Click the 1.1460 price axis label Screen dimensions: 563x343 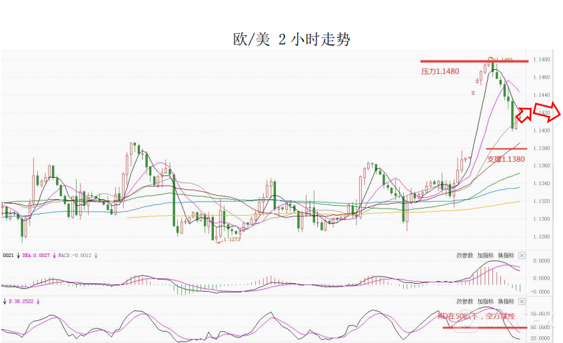point(542,77)
